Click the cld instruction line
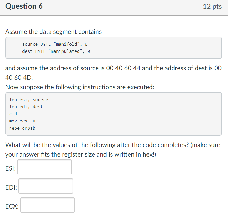The width and height of the screenshot is (228, 217). click(13, 114)
